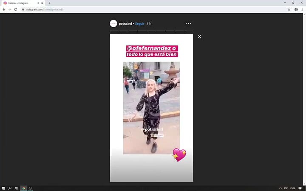This screenshot has height=191, width=306.
Task: Click the sparkling pink heart sticker
Action: (179, 155)
